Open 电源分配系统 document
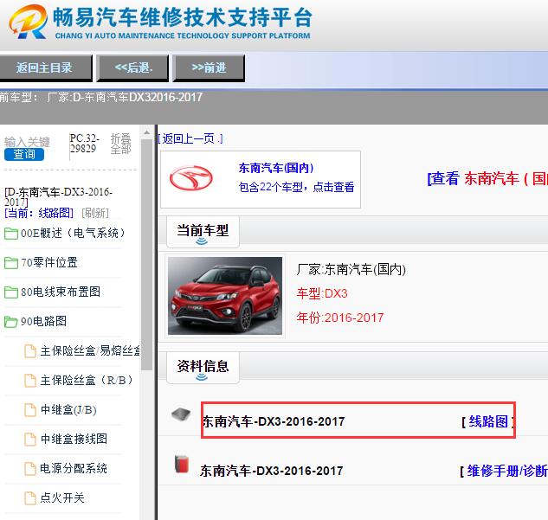This screenshot has width=548, height=520. [74, 468]
